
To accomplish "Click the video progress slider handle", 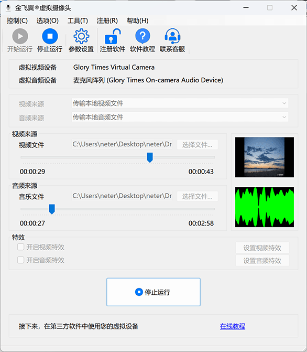I will 150,157.
